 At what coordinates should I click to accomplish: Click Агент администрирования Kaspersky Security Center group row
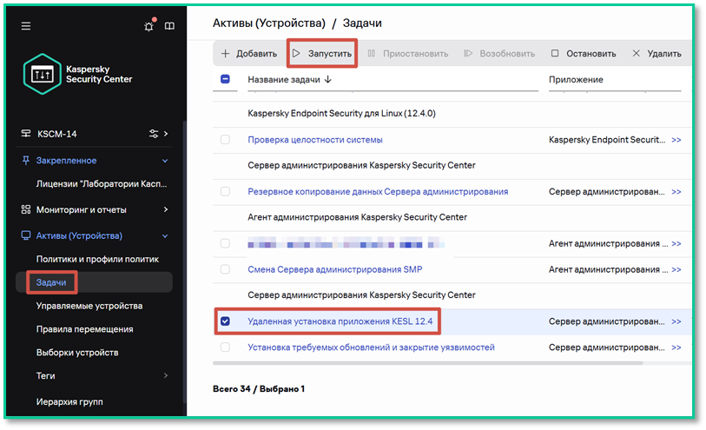[357, 217]
